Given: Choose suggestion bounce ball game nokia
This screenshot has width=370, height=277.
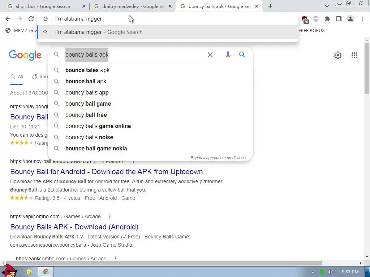Looking at the screenshot, I should [150, 148].
